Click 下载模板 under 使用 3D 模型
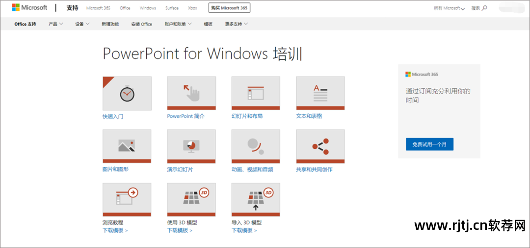This screenshot has width=530, height=248. pos(180,230)
